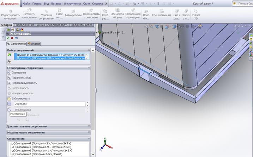The height and width of the screenshot is (157, 253).
Task: Click the 250.00мм distance input field
Action: (x=50, y=104)
